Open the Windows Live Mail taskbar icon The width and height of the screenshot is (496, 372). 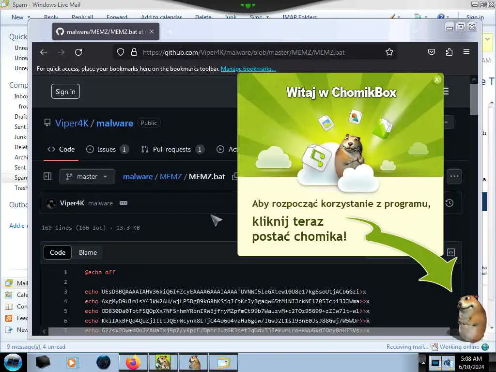pos(223,362)
